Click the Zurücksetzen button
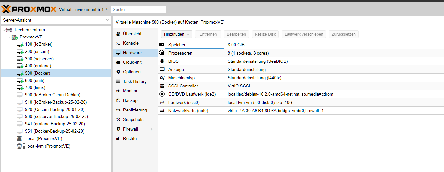The height and width of the screenshot is (172, 444). [x=344, y=34]
